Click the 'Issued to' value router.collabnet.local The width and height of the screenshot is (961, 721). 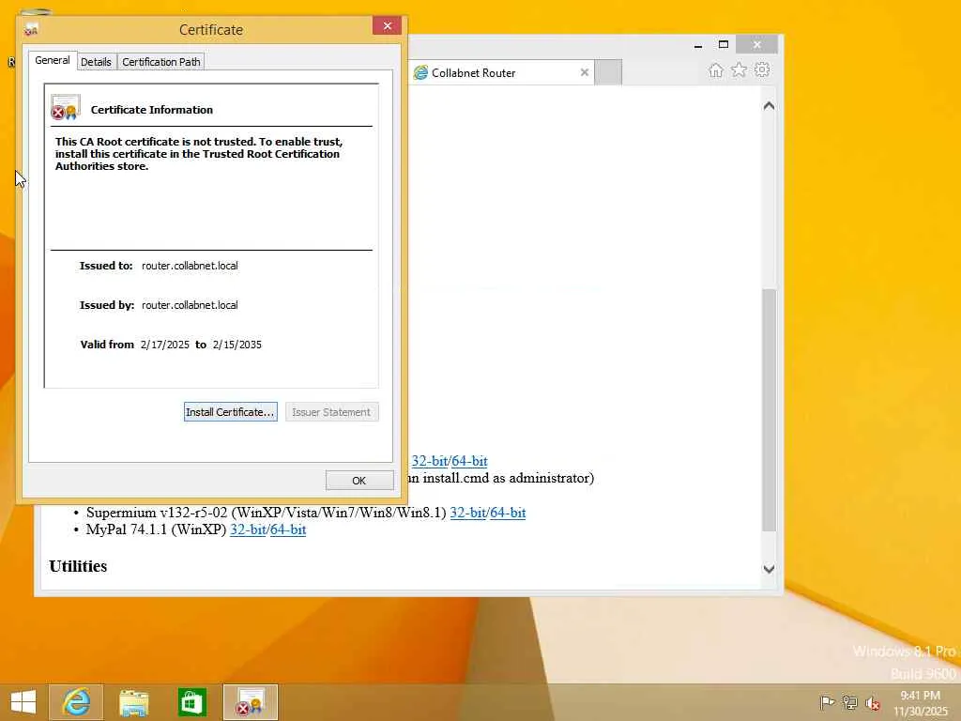(190, 266)
